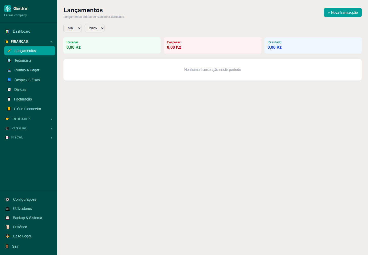Click the Sair door icon
368x255 pixels.
pos(7,246)
